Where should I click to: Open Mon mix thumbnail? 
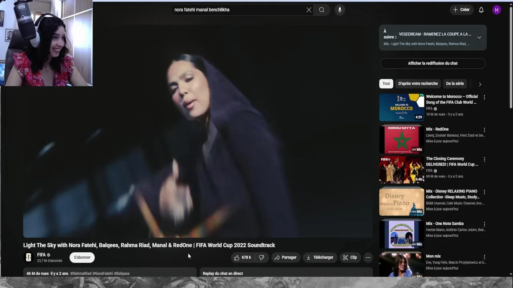(x=402, y=265)
